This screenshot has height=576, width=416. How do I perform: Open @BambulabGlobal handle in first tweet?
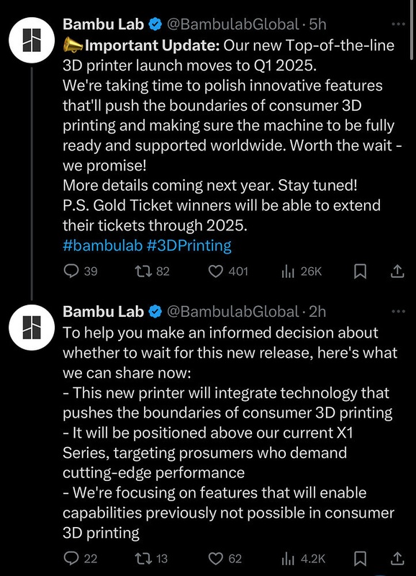point(232,24)
